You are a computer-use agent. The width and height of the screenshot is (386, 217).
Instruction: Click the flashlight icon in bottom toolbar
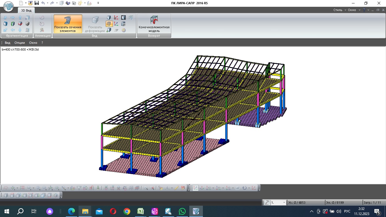pos(161,188)
